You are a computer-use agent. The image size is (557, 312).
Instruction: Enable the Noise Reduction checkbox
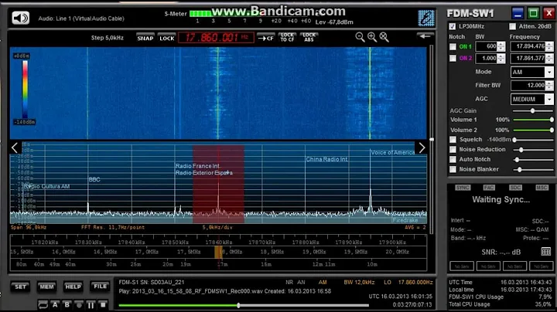click(x=453, y=150)
